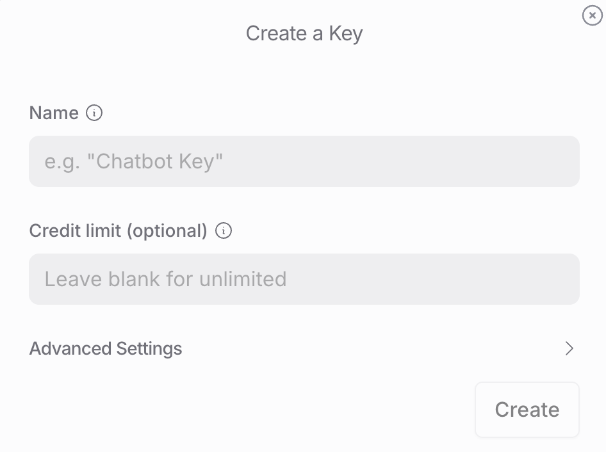
Task: Click the right-pointing chevron beside Advanced Settings
Action: 569,348
